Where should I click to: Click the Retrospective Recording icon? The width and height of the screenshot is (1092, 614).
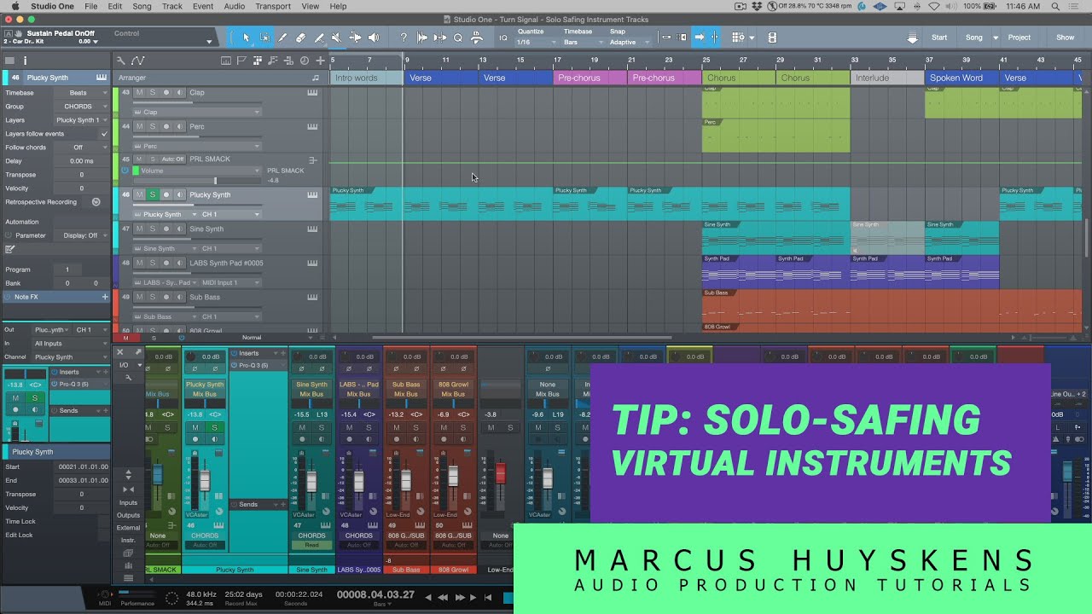tap(96, 202)
